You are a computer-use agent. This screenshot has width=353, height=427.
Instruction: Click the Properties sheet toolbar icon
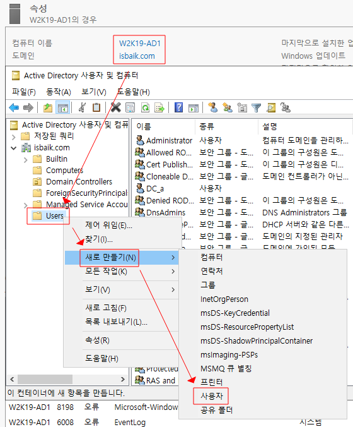(x=130, y=108)
